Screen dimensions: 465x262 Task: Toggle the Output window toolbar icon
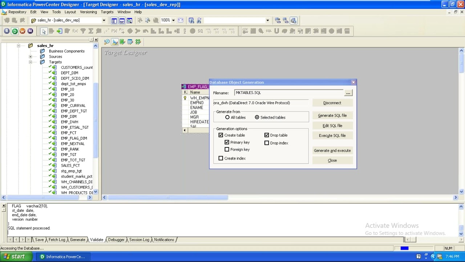pos(122,20)
